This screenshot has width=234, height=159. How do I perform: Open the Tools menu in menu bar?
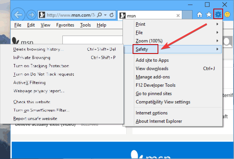coord(85,25)
